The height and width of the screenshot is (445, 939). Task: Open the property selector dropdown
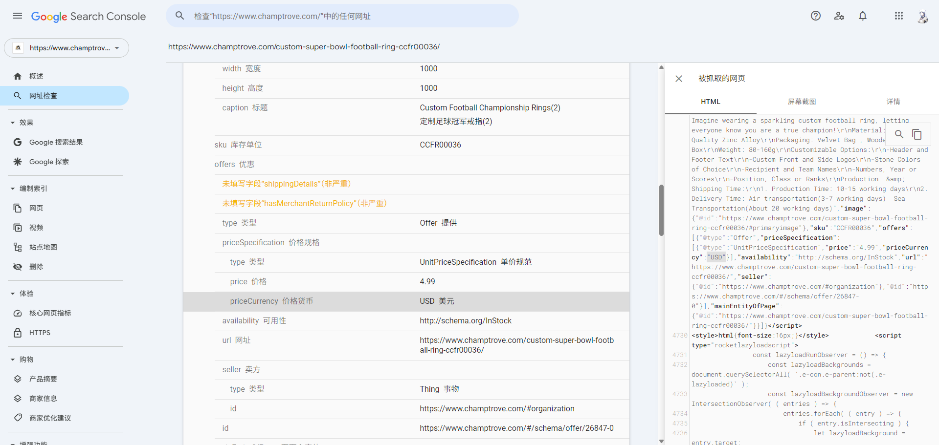point(67,48)
